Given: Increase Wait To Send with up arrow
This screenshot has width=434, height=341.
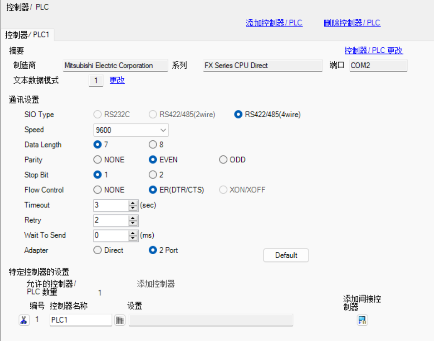Looking at the screenshot, I should tap(133, 233).
